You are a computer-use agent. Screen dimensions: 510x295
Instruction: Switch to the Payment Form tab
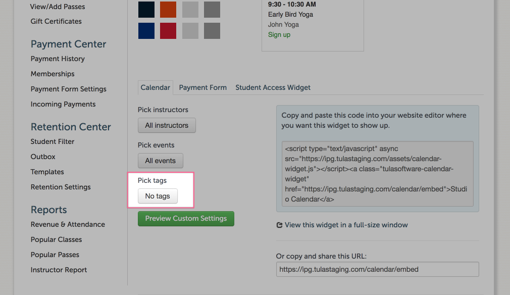(202, 87)
